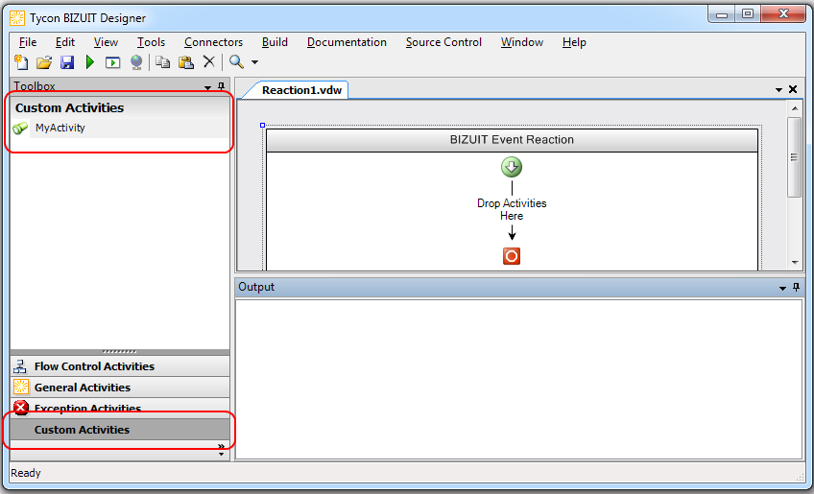Click the designer scrollbar down arrow
814x494 pixels.
[795, 262]
